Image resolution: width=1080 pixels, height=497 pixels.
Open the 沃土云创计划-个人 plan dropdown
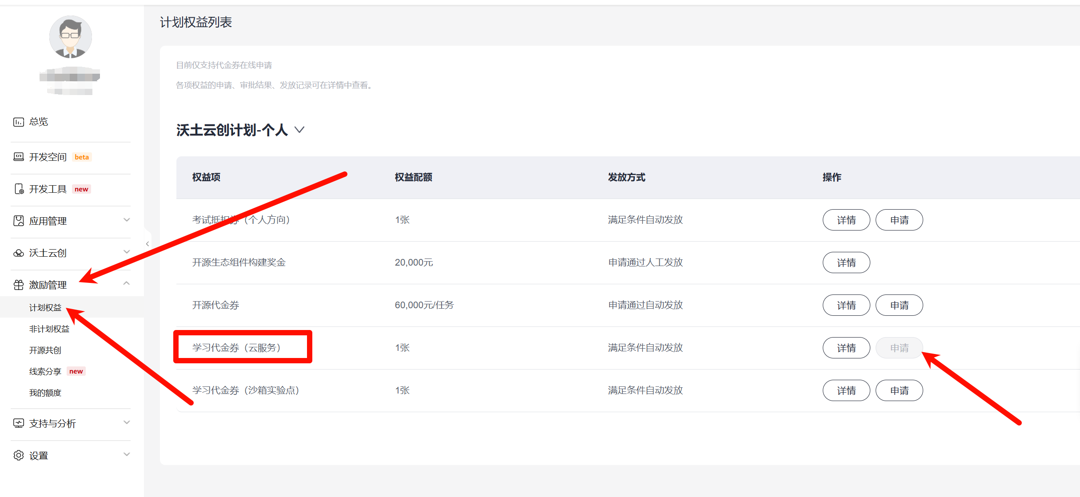(299, 130)
